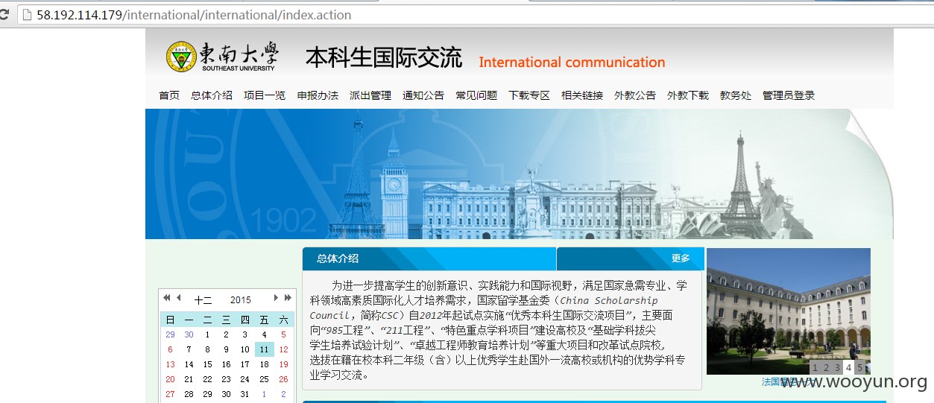Reload the page with the browser refresh icon
Image resolution: width=934 pixels, height=403 pixels.
[x=4, y=15]
